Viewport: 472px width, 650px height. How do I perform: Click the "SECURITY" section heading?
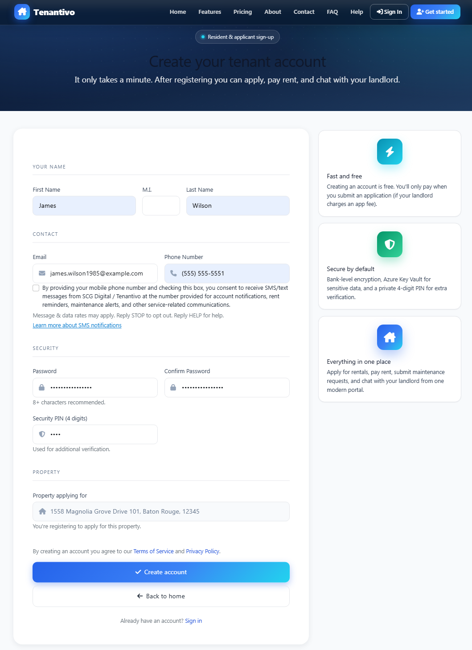(x=45, y=348)
